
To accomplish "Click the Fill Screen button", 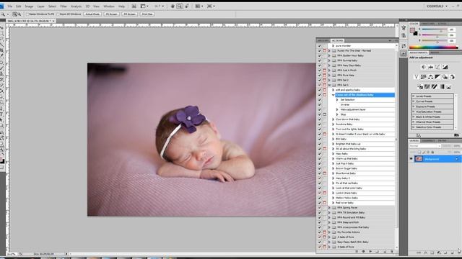I will [x=130, y=14].
